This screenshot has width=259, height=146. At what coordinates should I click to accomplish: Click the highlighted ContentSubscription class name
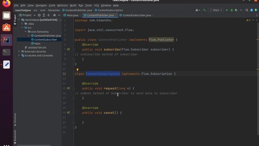tap(103, 74)
